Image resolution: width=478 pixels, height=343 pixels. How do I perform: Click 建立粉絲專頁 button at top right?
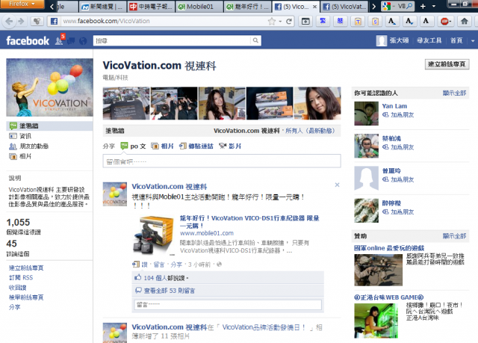447,64
